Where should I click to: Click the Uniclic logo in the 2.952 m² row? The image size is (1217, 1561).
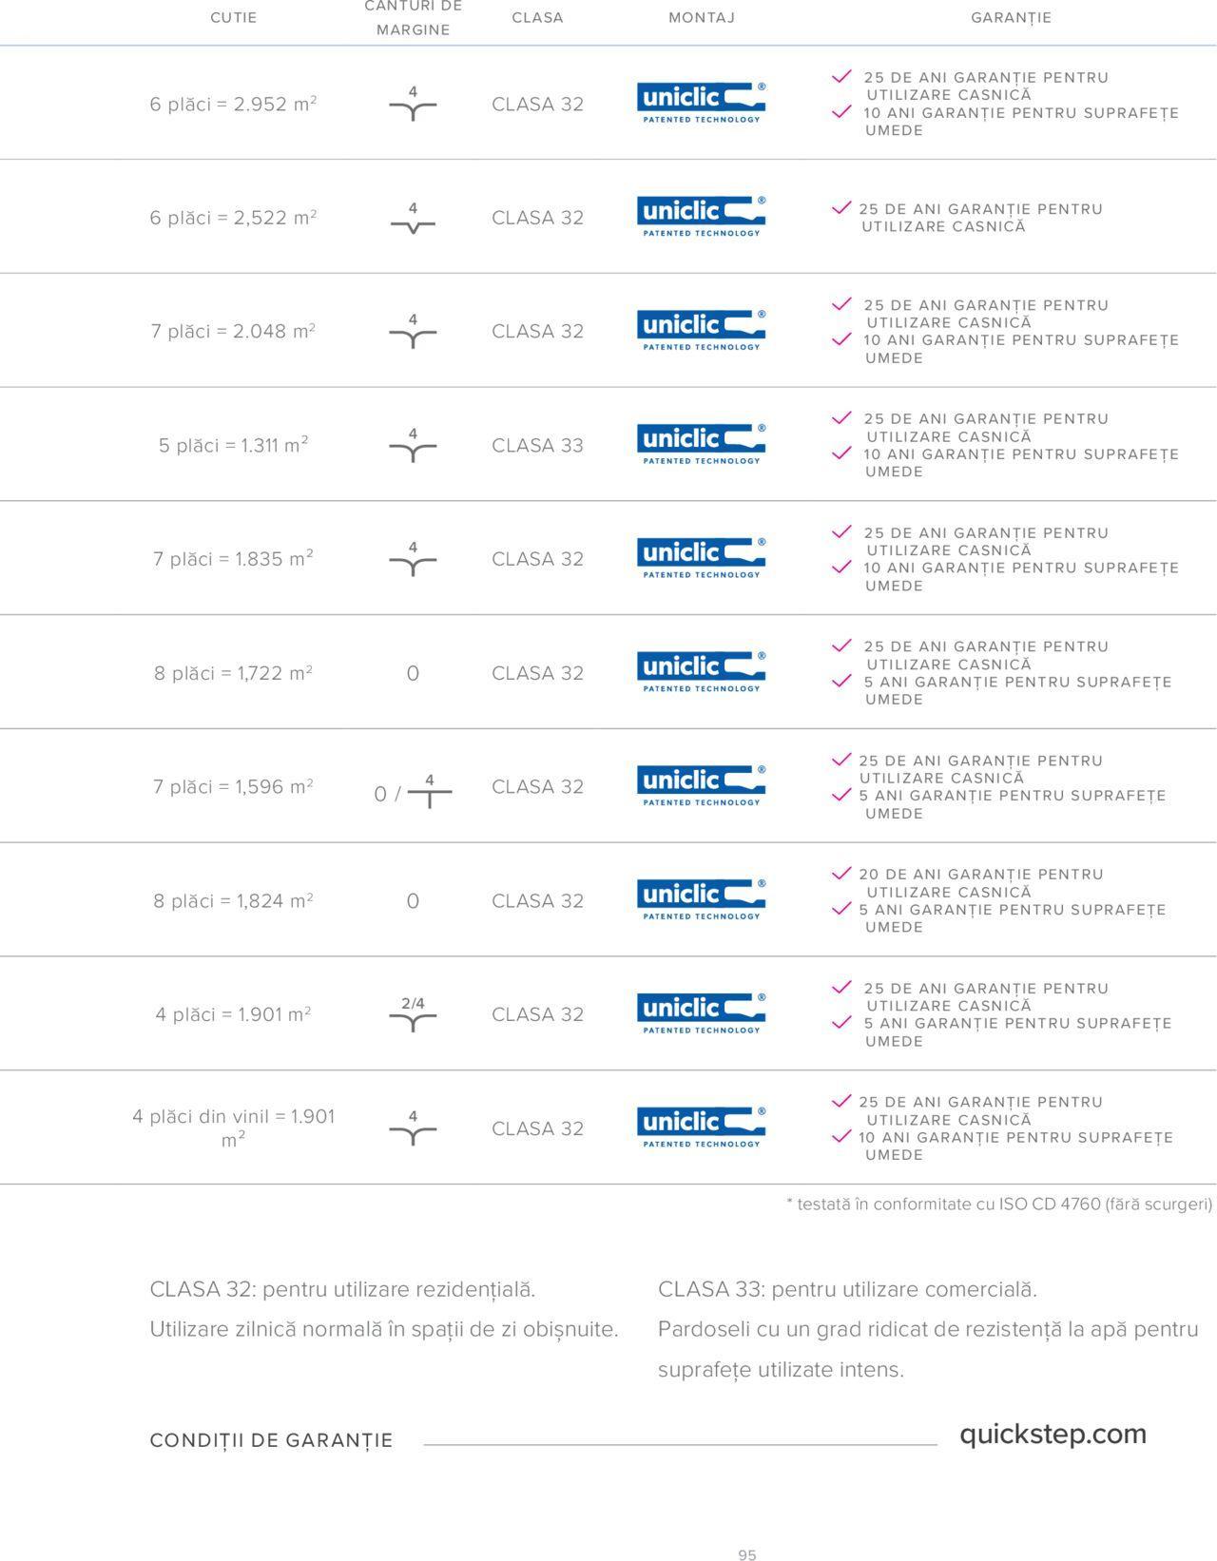click(x=701, y=103)
